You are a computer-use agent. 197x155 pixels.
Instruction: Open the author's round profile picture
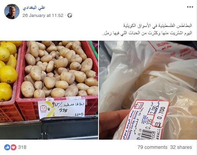[x=12, y=12]
